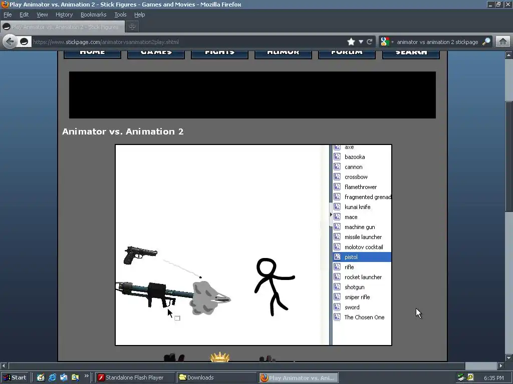
Task: Click the Google search input field
Action: pyautogui.click(x=437, y=42)
